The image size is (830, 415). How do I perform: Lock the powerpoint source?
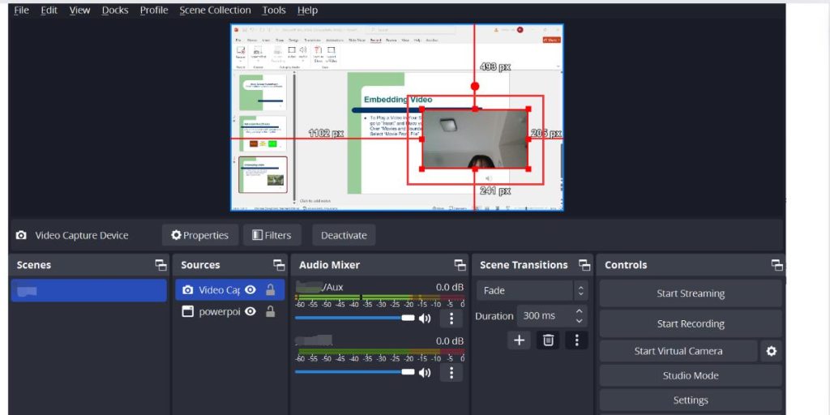[x=270, y=312]
